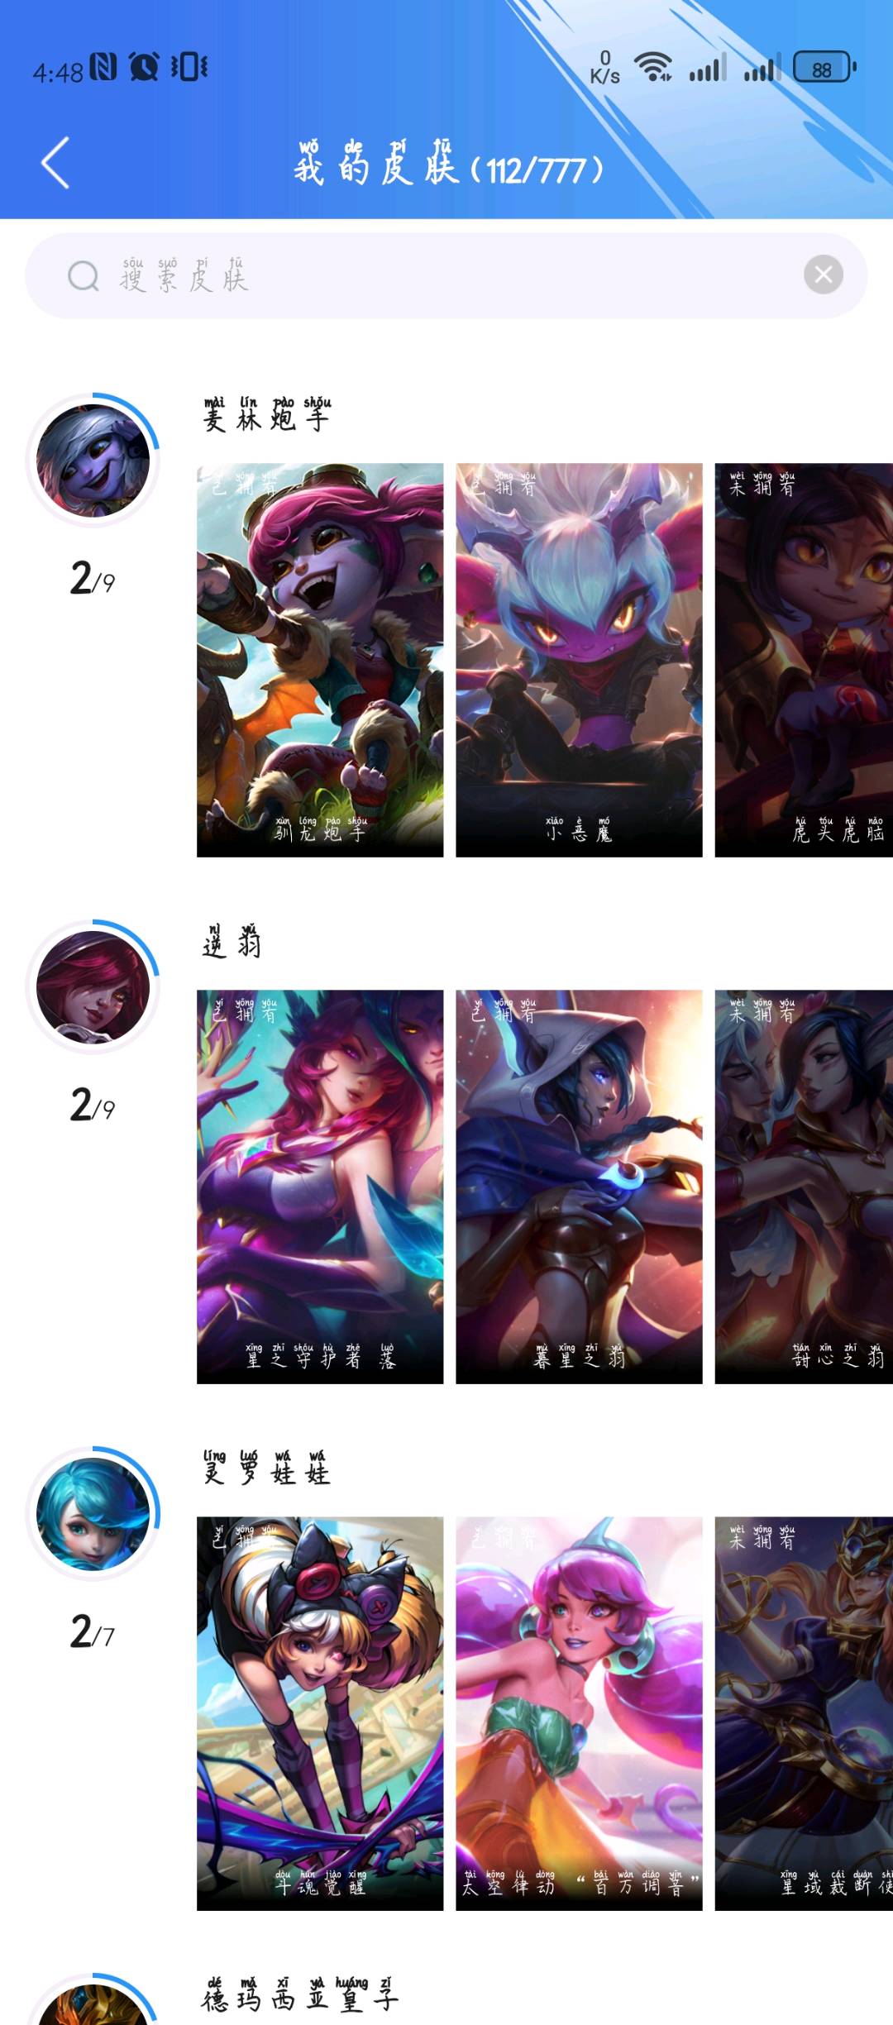
Task: Tap the WiFi status bar icon
Action: 652,66
